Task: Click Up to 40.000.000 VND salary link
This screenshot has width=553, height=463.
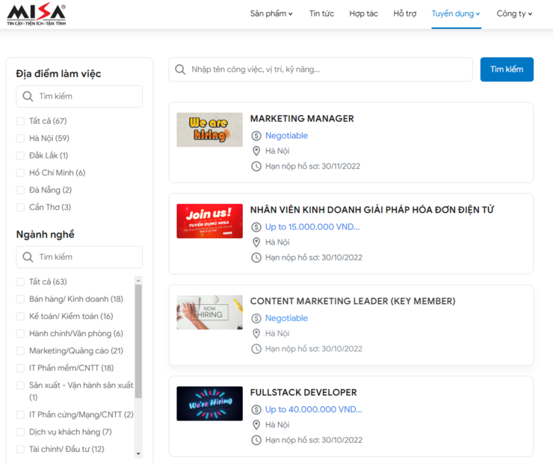Action: click(x=314, y=409)
